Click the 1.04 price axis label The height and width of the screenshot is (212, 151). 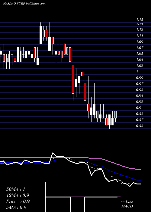pyautogui.click(x=140, y=60)
